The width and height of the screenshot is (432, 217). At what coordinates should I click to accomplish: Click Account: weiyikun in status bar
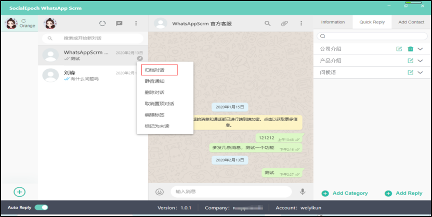point(298,208)
